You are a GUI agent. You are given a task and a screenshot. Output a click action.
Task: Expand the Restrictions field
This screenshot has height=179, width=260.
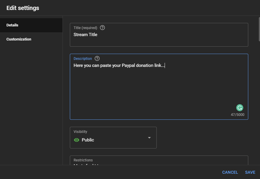click(159, 161)
